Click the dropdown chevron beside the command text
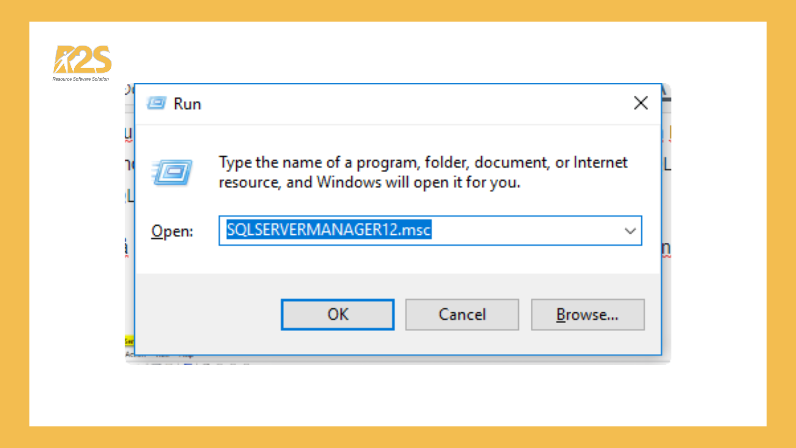Screen dimensions: 796x448 pyautogui.click(x=630, y=231)
